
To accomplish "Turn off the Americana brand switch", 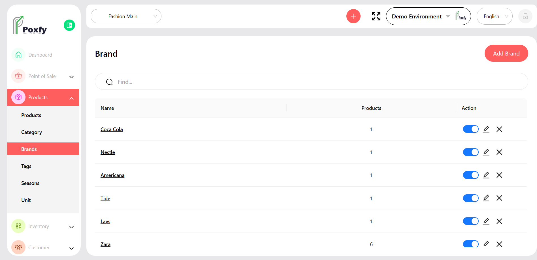I will click(x=471, y=175).
